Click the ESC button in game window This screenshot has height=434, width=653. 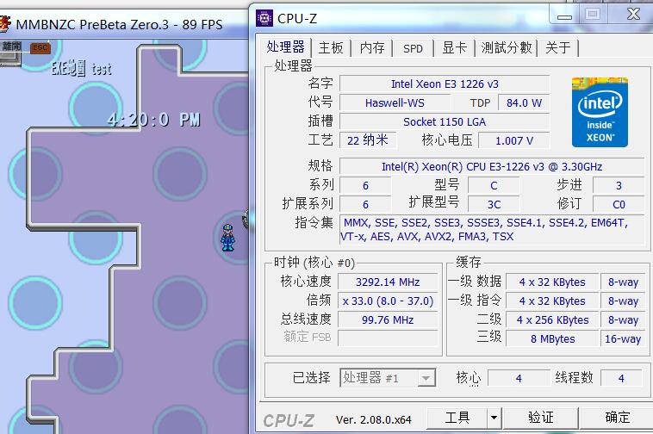pyautogui.click(x=40, y=47)
